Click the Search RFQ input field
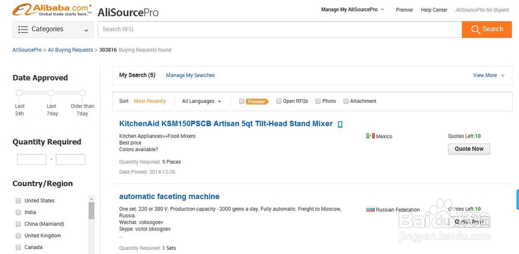This screenshot has width=519, height=254. pos(279,30)
